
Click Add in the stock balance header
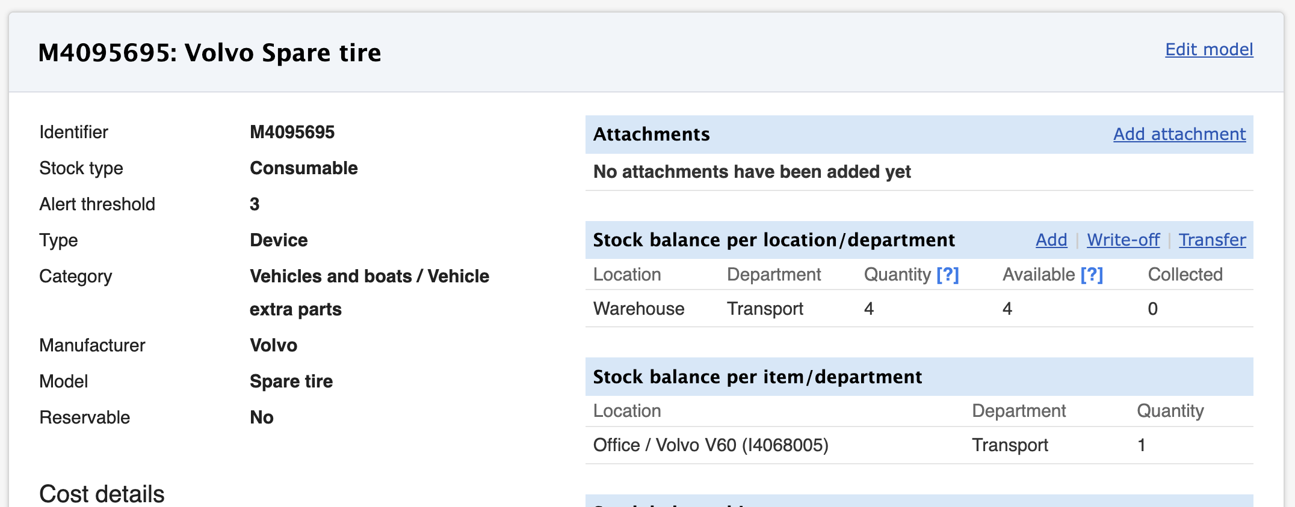pyautogui.click(x=1051, y=240)
